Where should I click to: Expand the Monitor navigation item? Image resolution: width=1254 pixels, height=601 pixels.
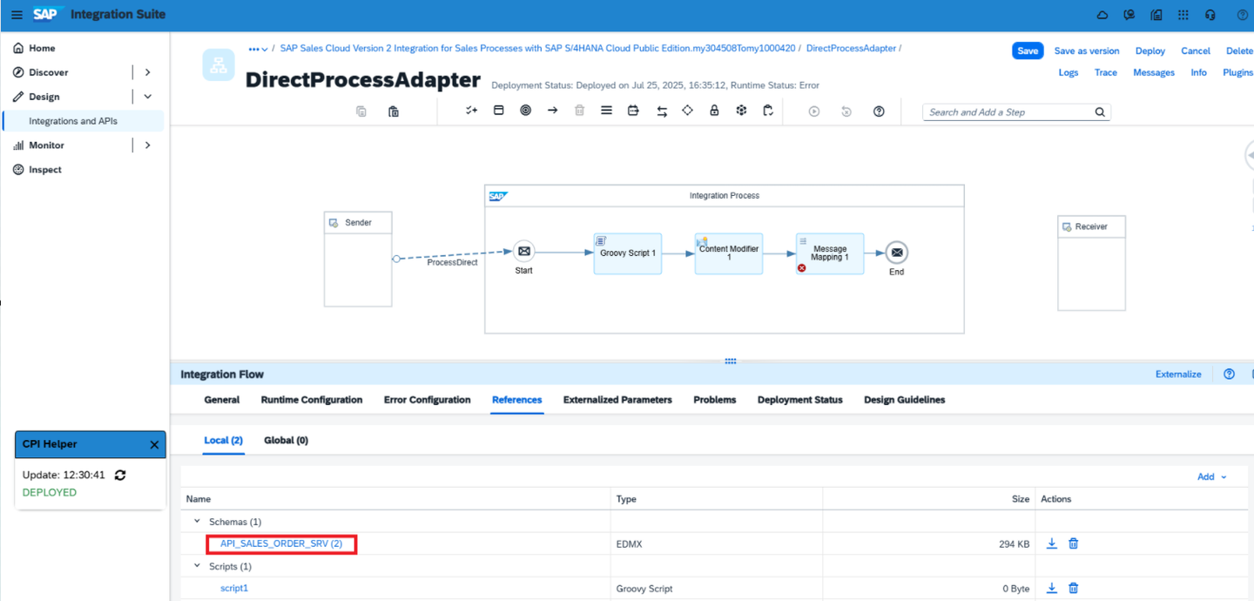[147, 145]
